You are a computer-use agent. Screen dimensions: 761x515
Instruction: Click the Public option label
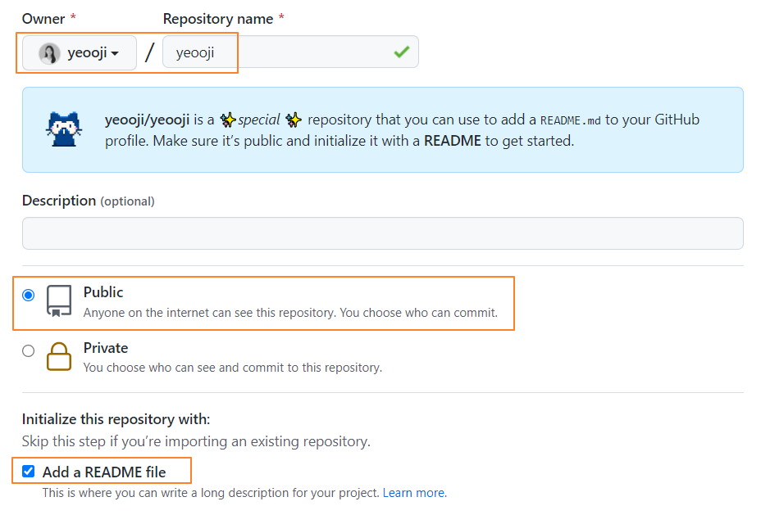[103, 292]
